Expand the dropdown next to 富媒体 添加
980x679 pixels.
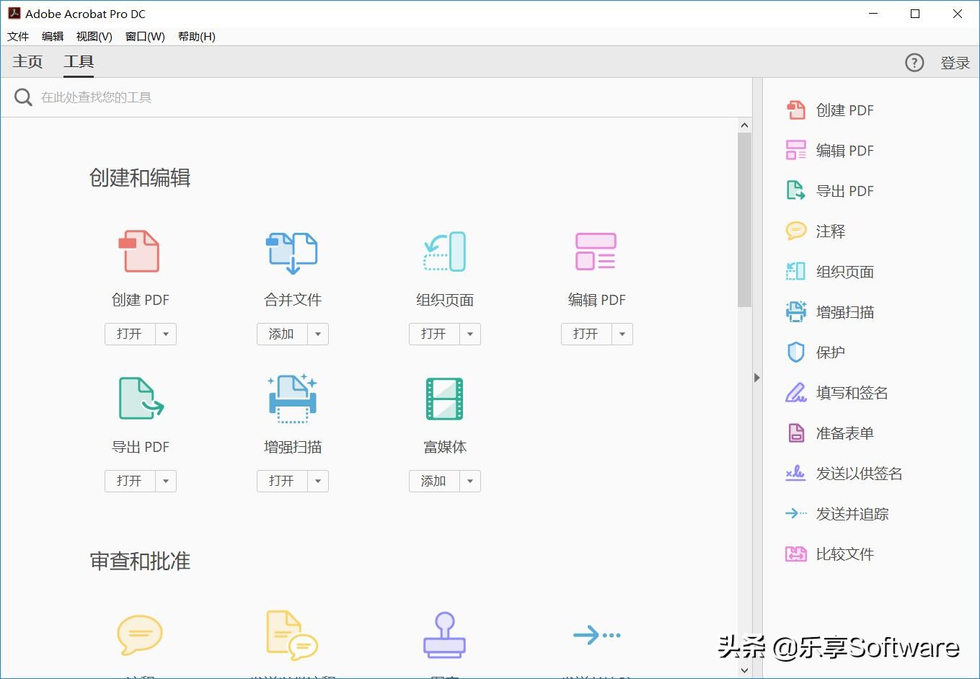click(470, 481)
